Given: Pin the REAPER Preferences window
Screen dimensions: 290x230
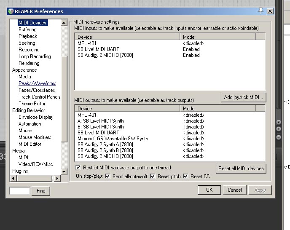Looking at the screenshot, I should [261, 11].
